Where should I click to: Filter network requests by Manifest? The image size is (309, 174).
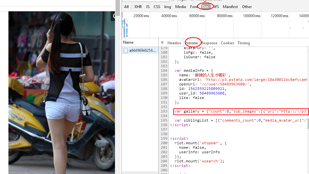coord(230,7)
